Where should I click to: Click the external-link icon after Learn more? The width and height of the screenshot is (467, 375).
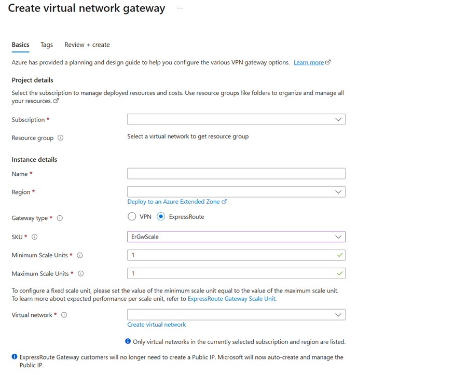[327, 62]
